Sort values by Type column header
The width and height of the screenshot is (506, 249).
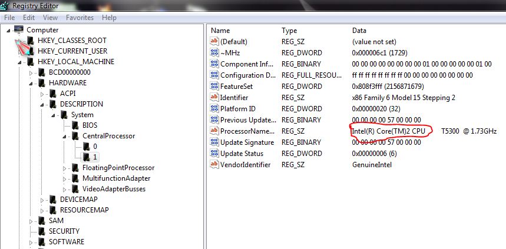289,31
